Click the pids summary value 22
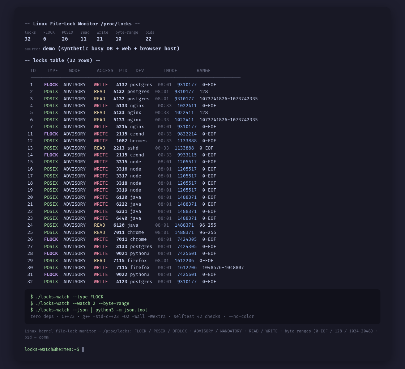The height and width of the screenshot is (369, 405). 148,39
